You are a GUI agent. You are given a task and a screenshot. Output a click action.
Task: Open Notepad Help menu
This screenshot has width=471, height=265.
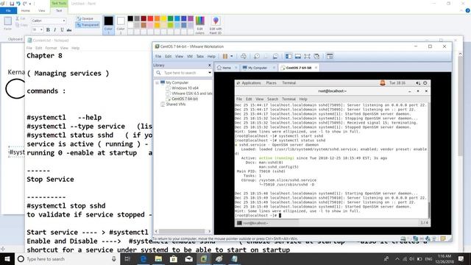pos(75,48)
